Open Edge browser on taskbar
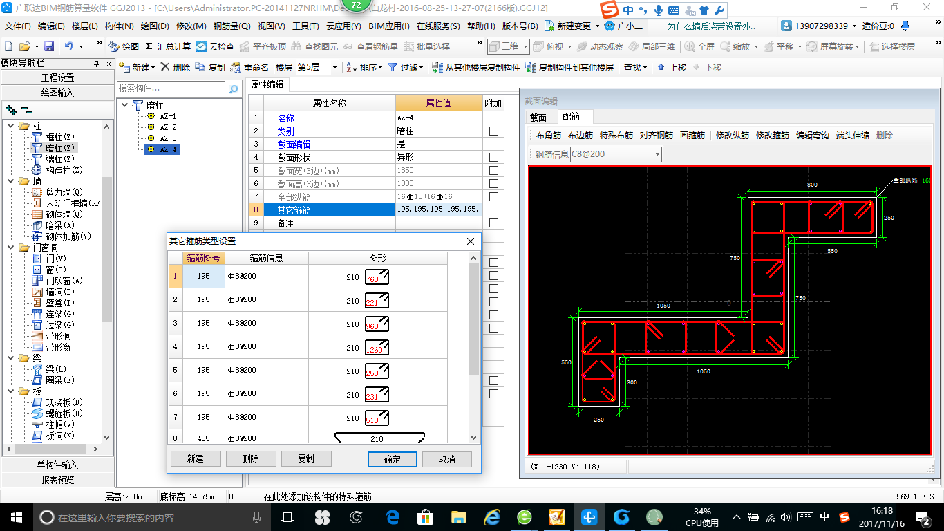 point(393,516)
